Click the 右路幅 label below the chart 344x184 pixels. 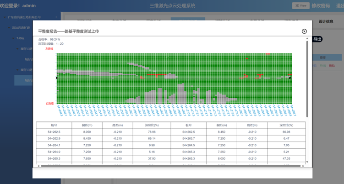point(50,104)
